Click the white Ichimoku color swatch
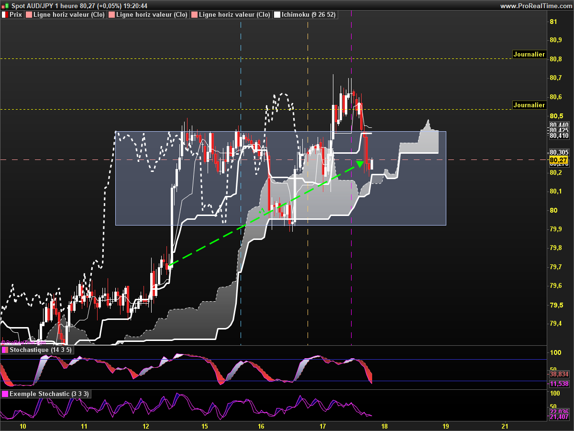 click(277, 15)
